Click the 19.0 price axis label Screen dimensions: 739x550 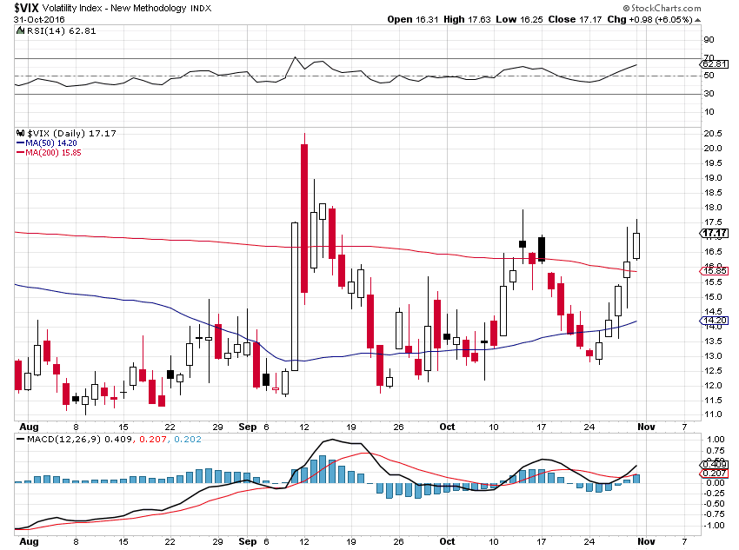713,178
